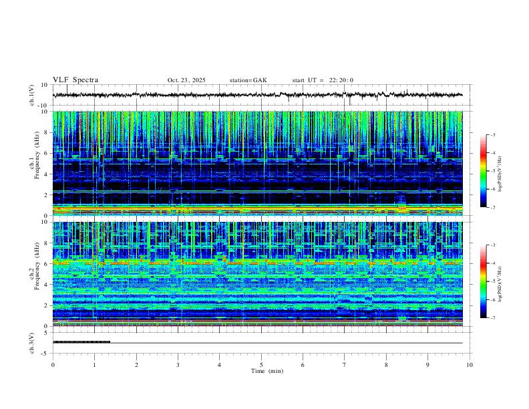The height and width of the screenshot is (409, 529).
Task: Click time axis tick label '5'
Action: pyautogui.click(x=261, y=365)
